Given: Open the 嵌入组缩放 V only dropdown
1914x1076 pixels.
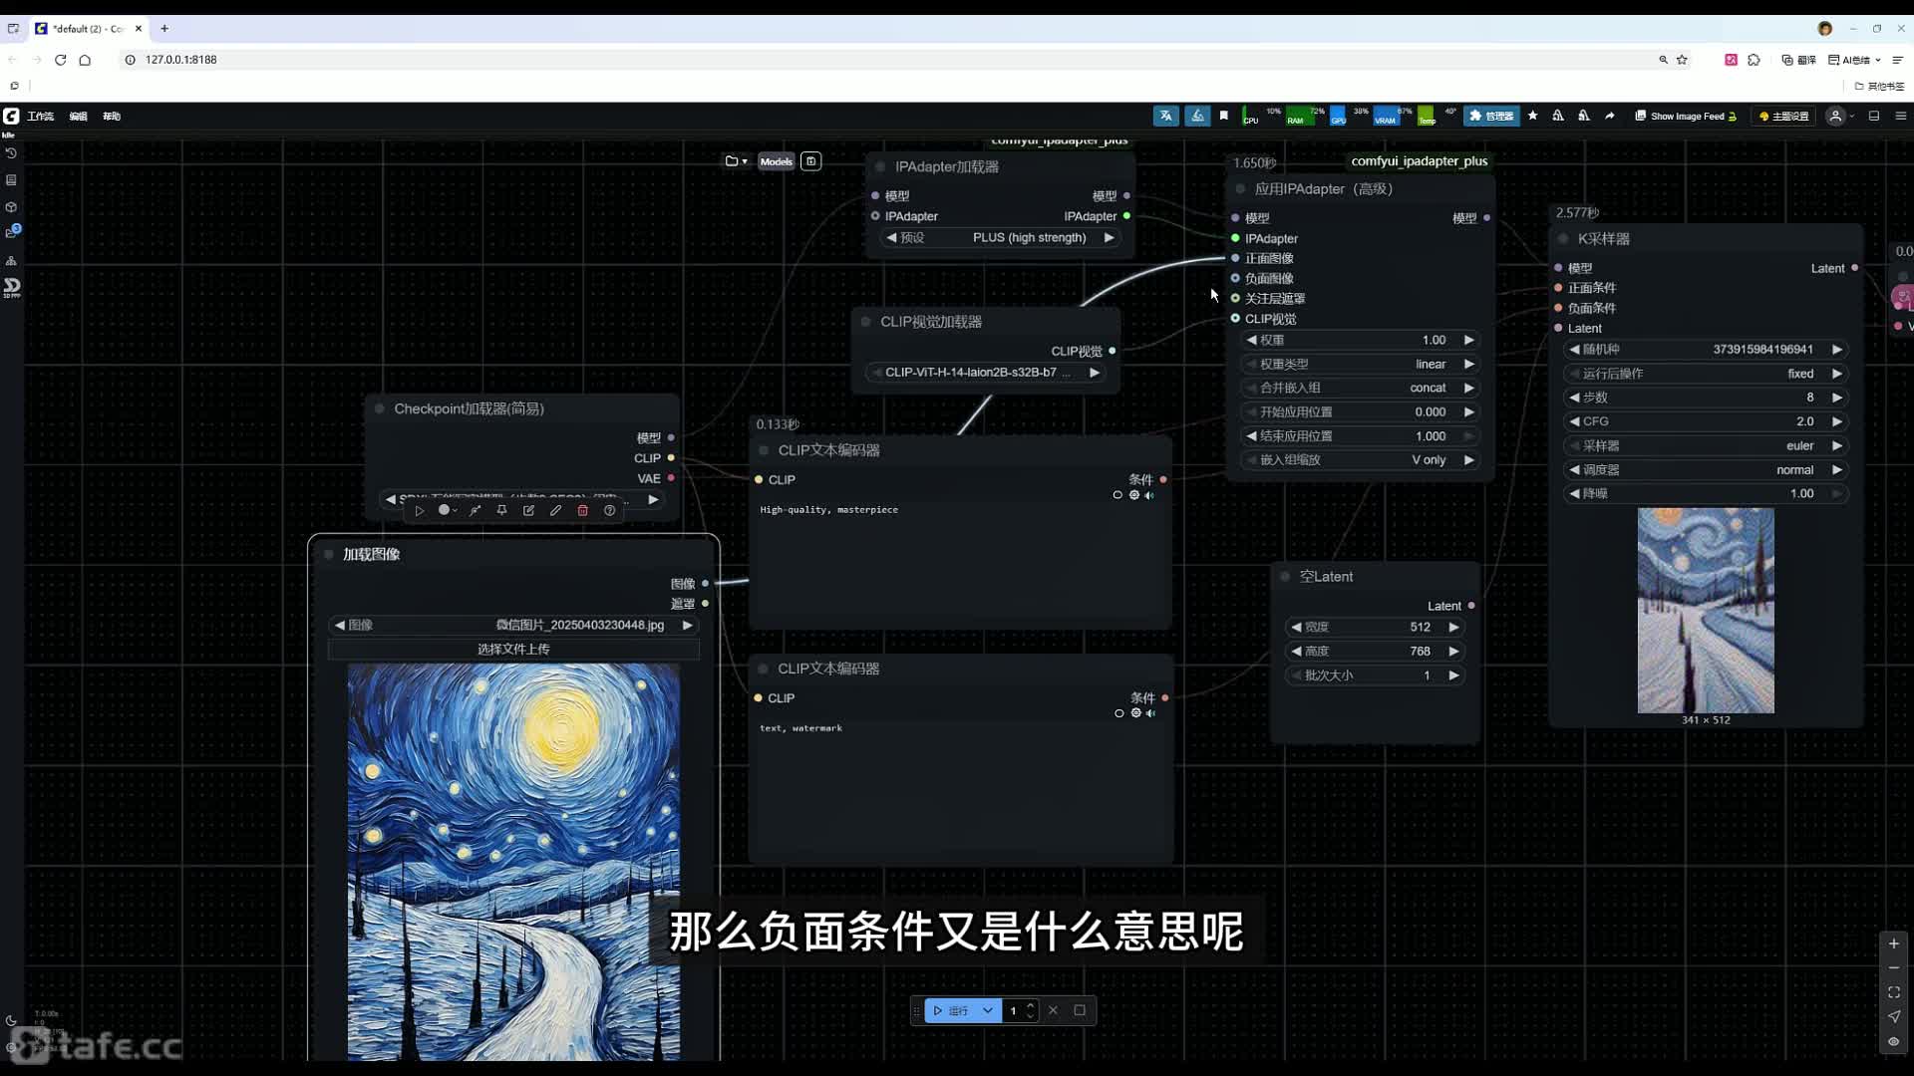Looking at the screenshot, I should pyautogui.click(x=1361, y=459).
